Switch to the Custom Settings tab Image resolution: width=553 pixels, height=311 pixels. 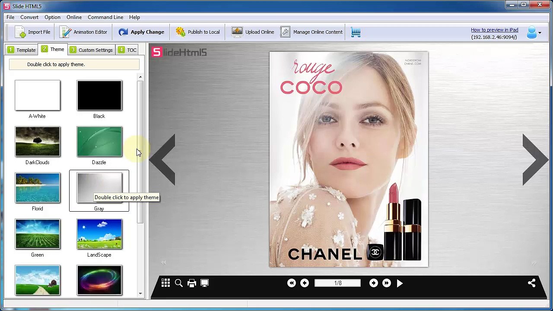[91, 50]
